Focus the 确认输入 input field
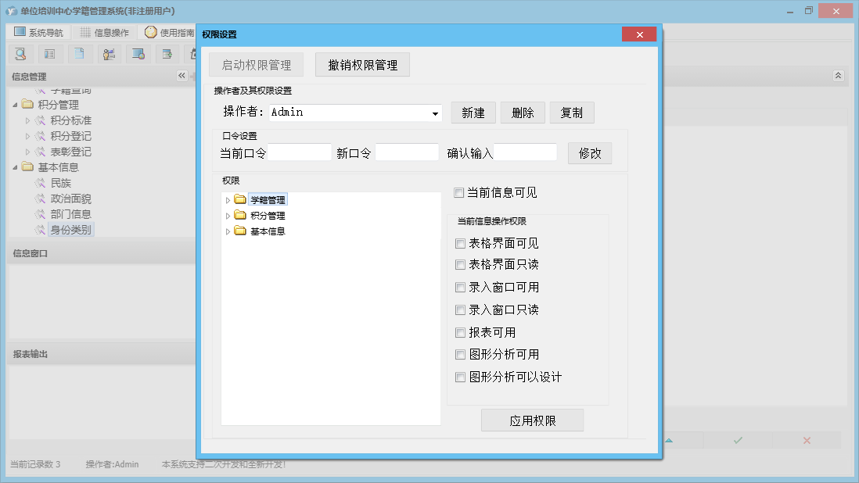Viewport: 859px width, 483px height. (x=526, y=152)
